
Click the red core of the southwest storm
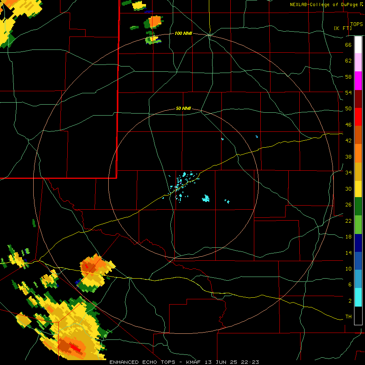click(75, 348)
